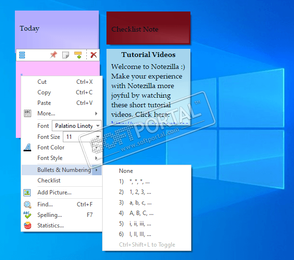Pin the note with the pushpin icon

pyautogui.click(x=54, y=55)
